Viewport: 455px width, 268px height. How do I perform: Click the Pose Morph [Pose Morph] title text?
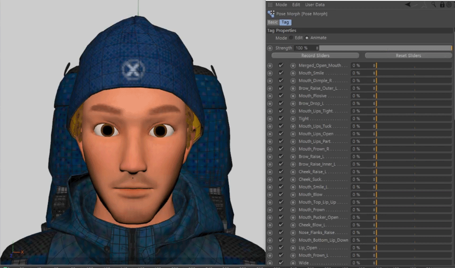(302, 14)
